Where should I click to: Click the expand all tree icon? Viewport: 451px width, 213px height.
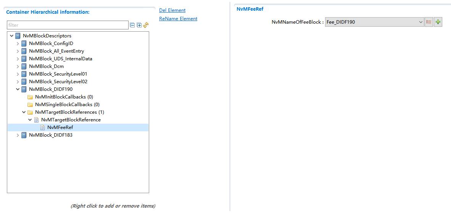point(139,25)
